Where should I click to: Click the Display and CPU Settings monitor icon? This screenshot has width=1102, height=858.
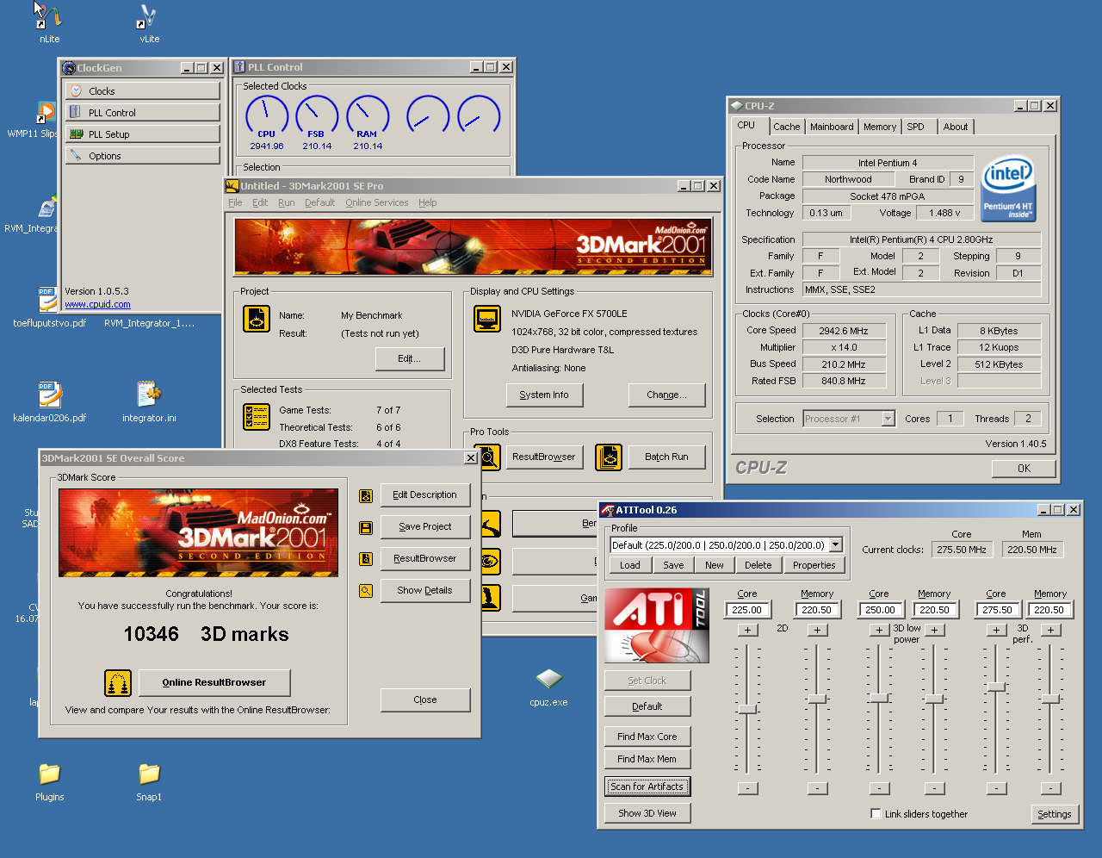click(x=487, y=319)
